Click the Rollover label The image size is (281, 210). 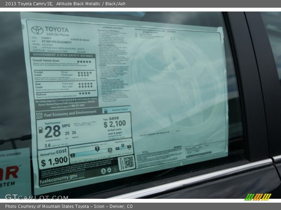41,94
